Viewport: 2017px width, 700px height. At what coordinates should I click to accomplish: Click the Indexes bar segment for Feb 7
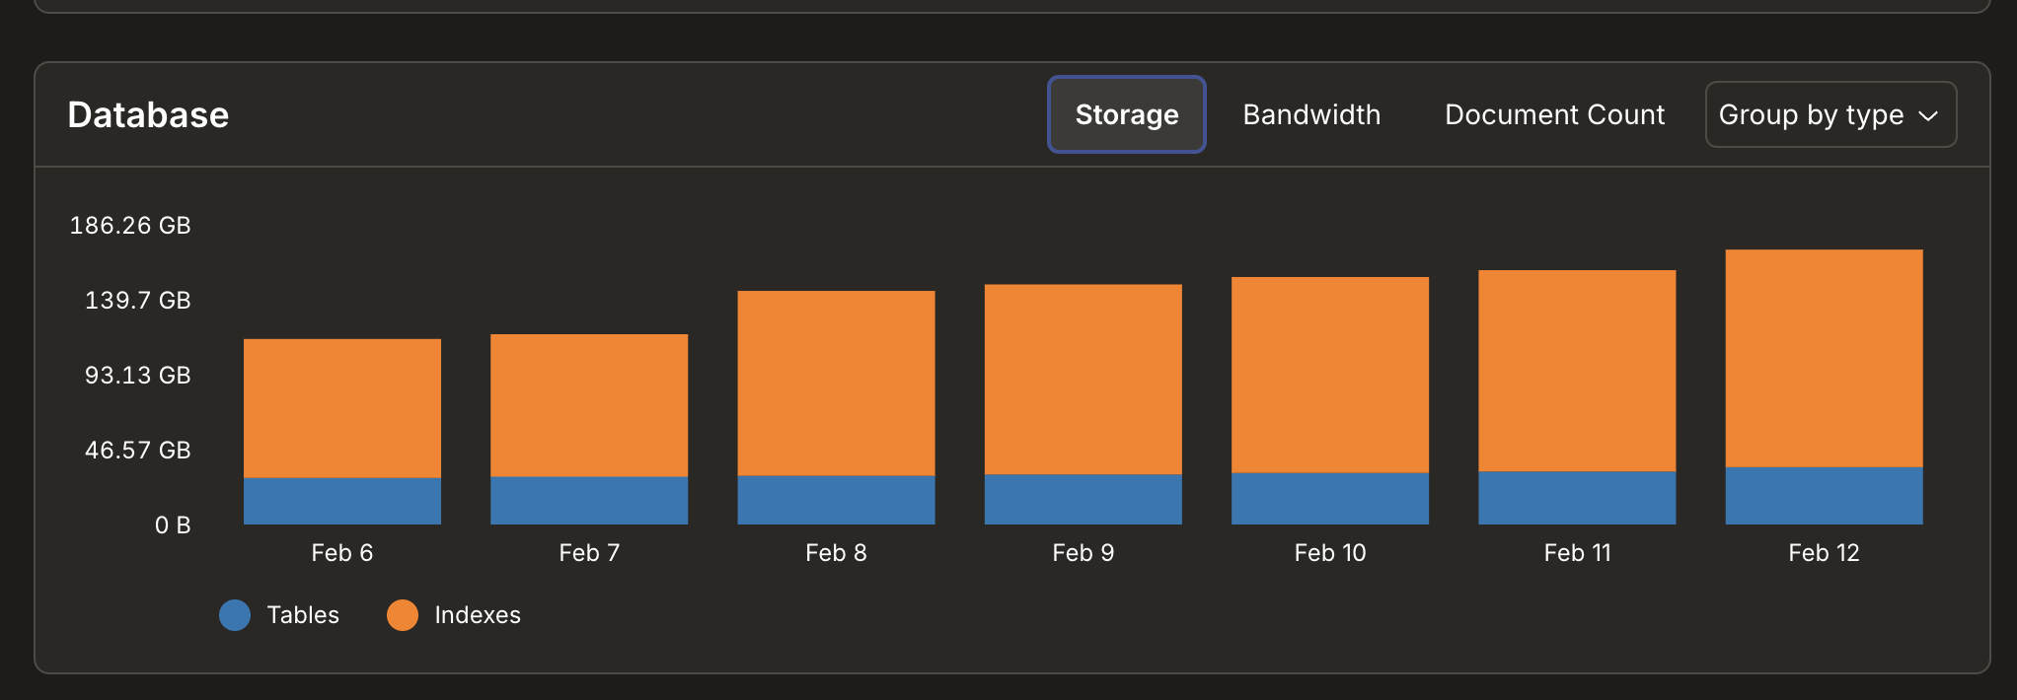(589, 405)
